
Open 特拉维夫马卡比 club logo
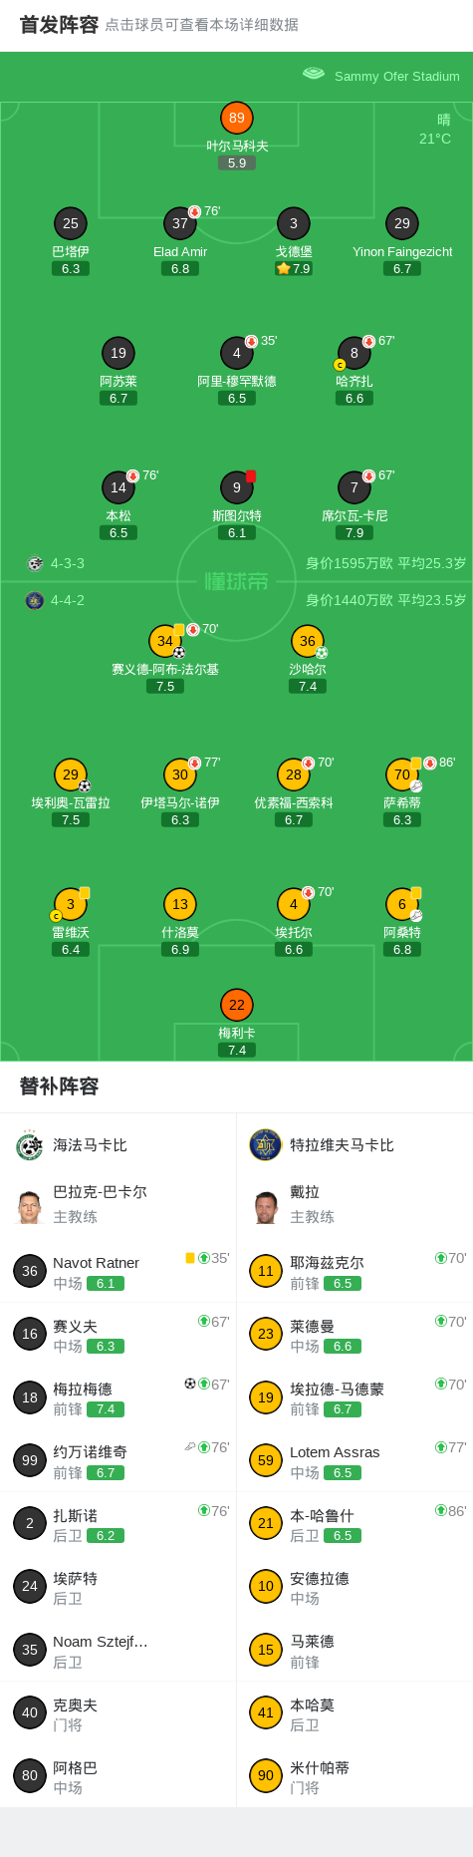[x=266, y=1145]
